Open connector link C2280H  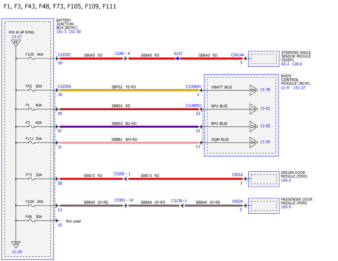click(x=194, y=86)
